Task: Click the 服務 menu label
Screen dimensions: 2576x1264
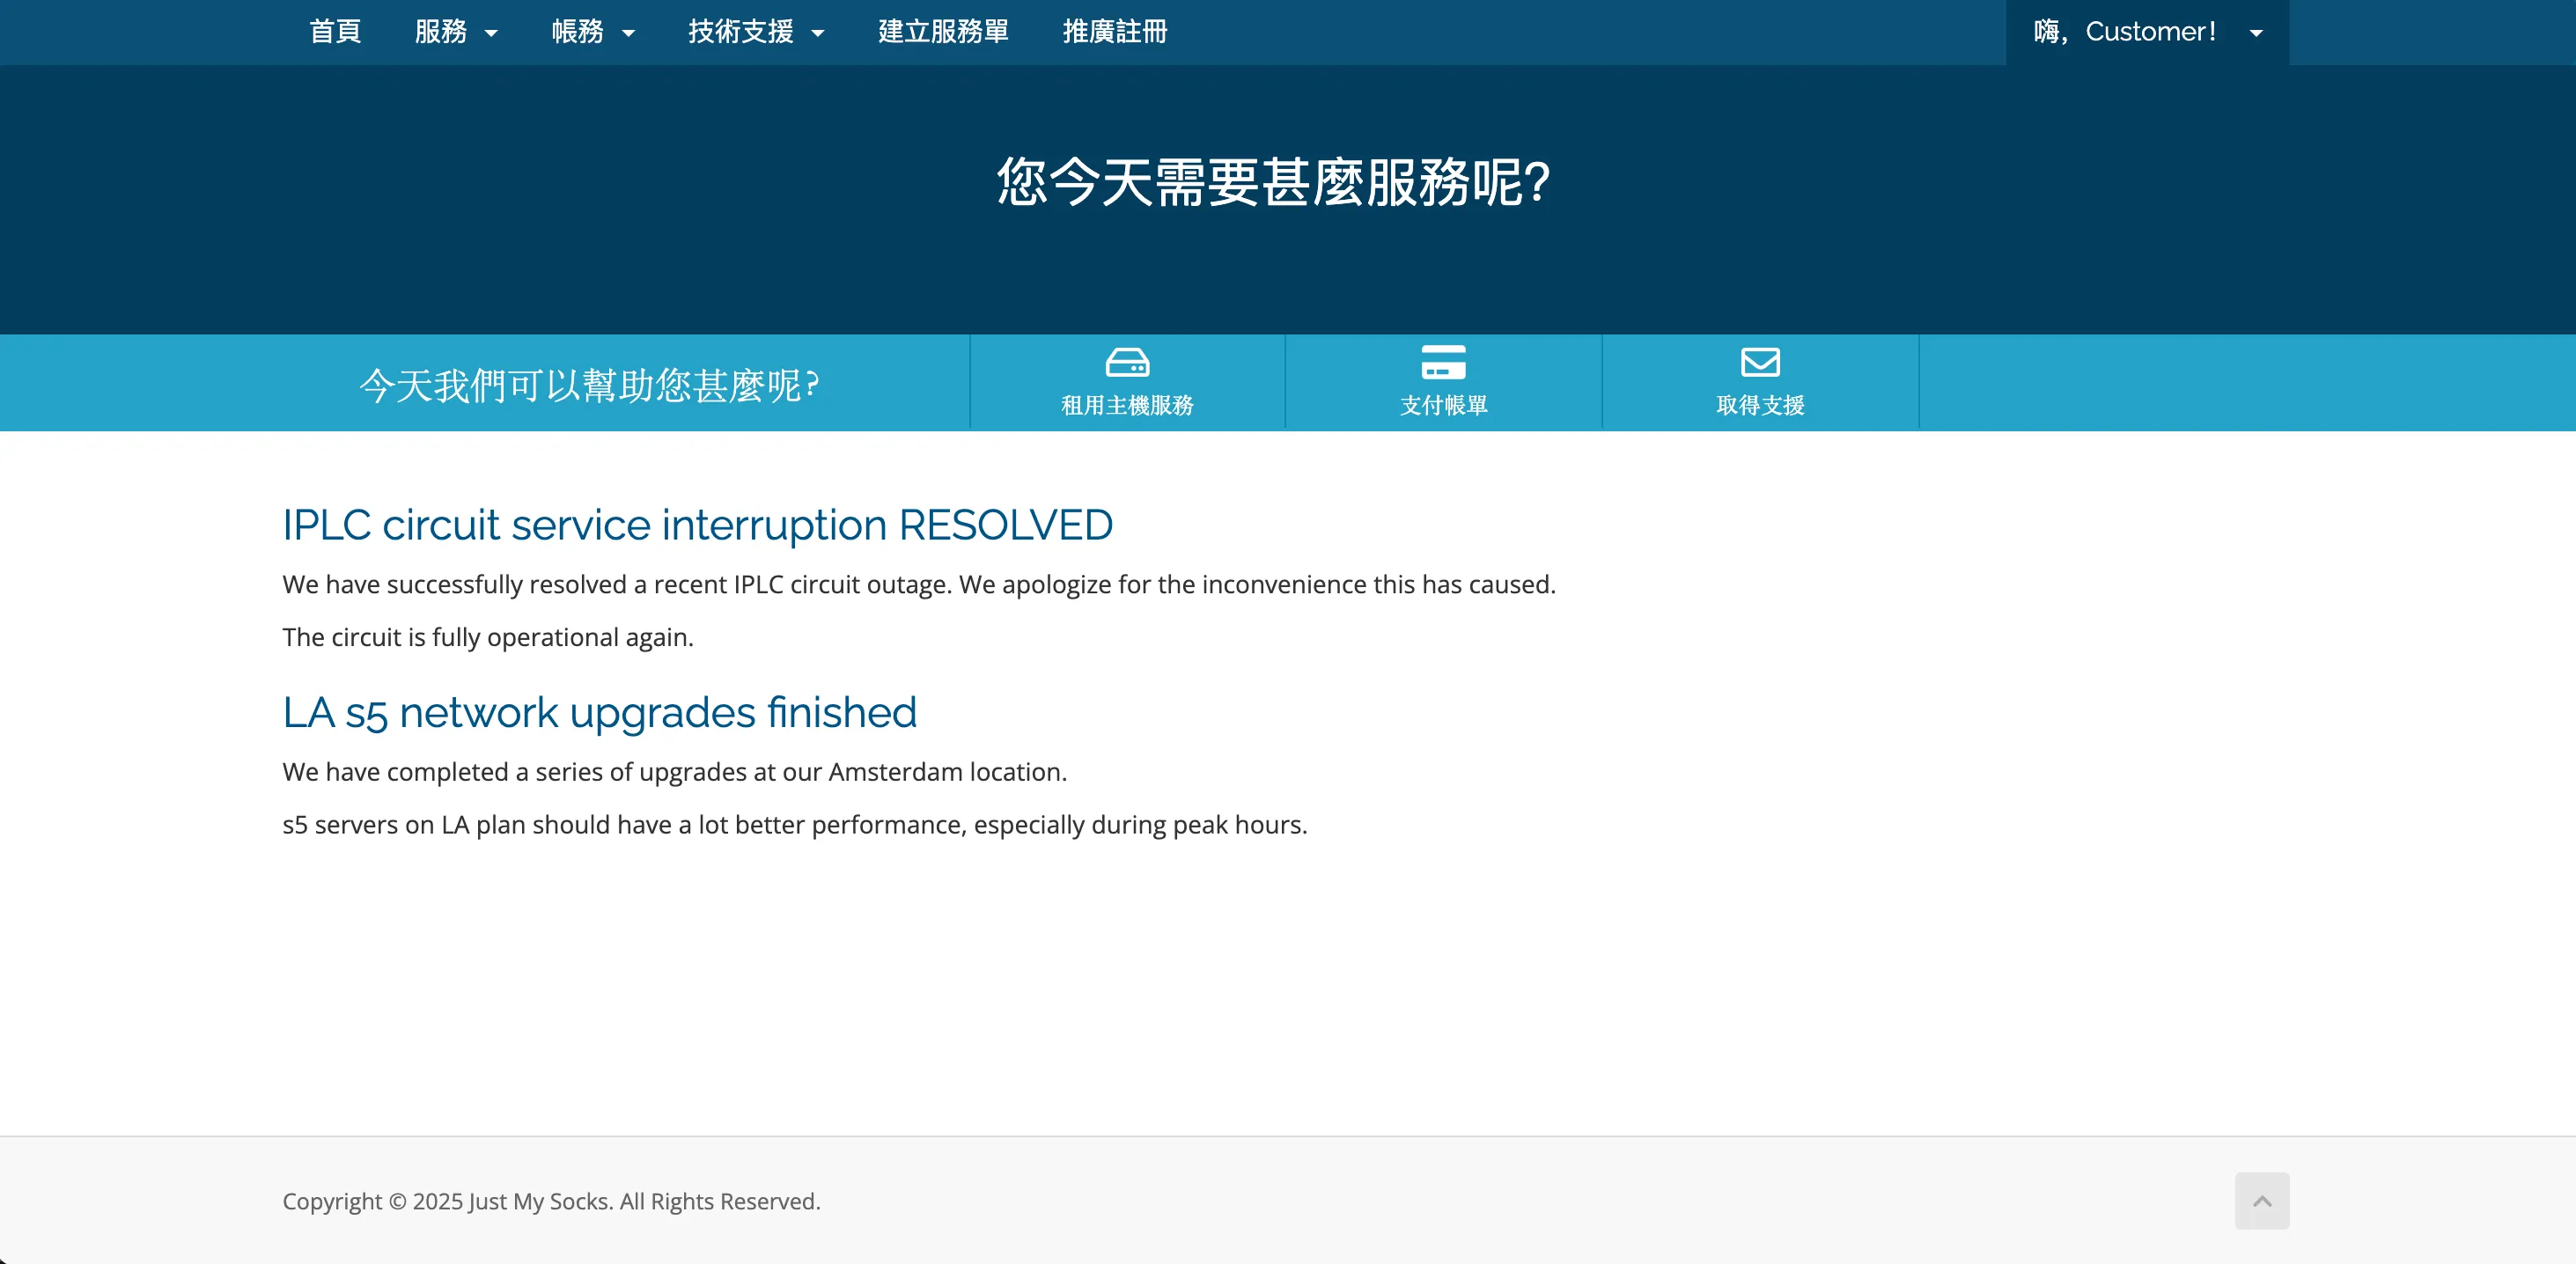Action: tap(440, 32)
